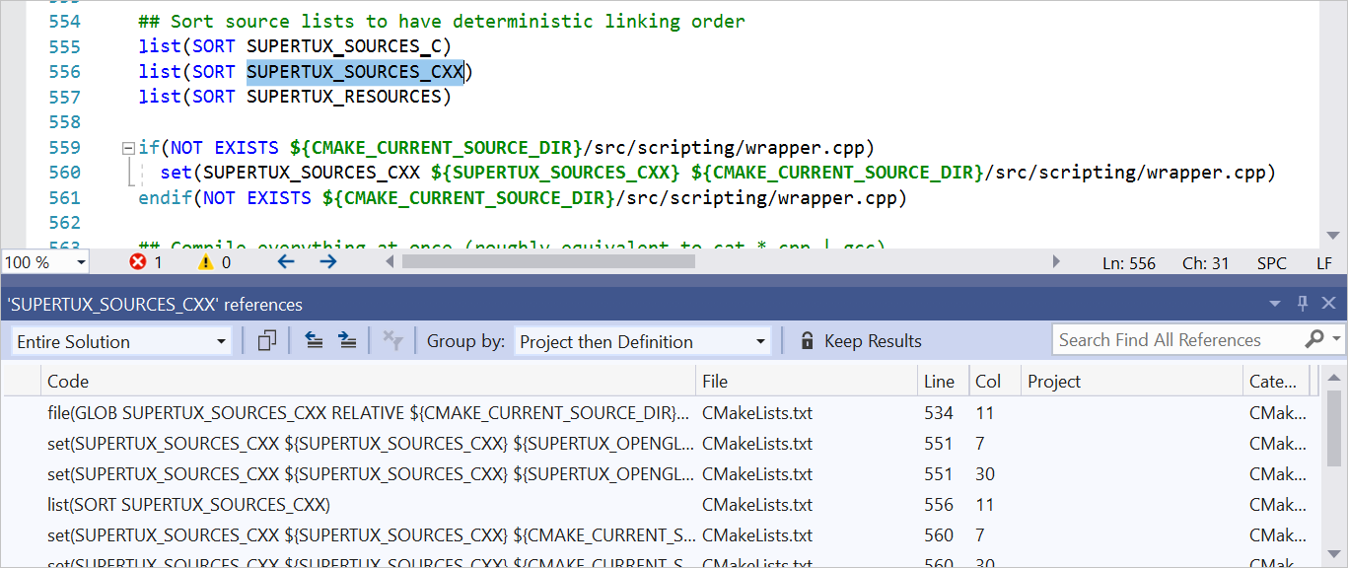
Task: Click the Copy references icon in results toolbar
Action: click(x=265, y=339)
